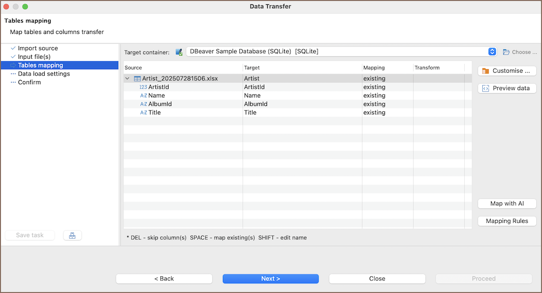Select the Confirm step in sidebar
542x293 pixels.
[29, 82]
